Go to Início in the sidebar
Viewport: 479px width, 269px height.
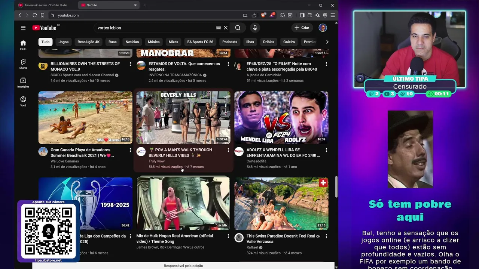[x=23, y=45]
